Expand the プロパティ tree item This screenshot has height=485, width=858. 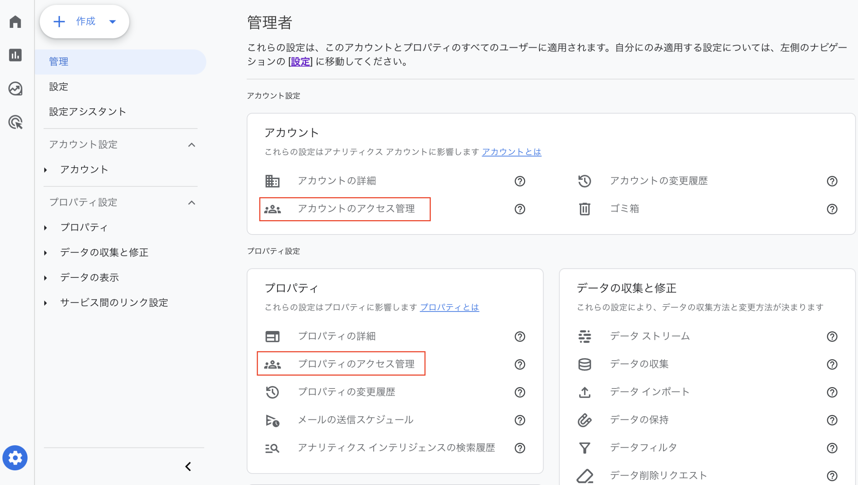[x=45, y=228]
